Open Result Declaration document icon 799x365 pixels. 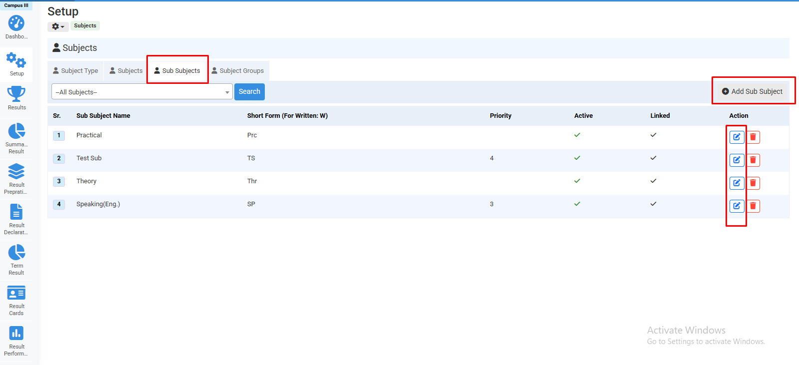tap(16, 212)
